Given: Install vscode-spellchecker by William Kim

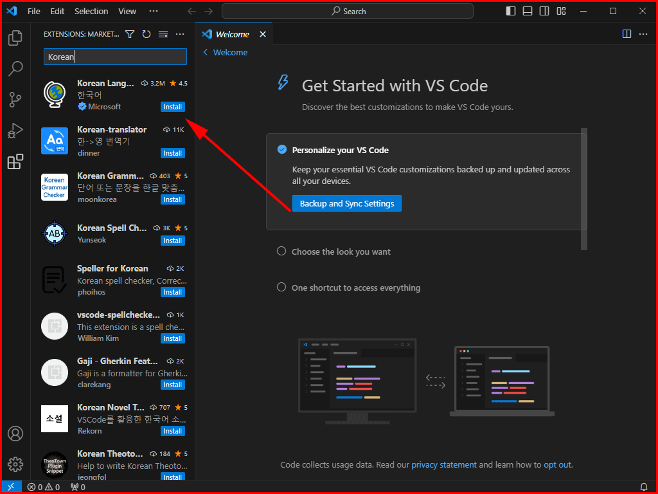Looking at the screenshot, I should pyautogui.click(x=172, y=338).
